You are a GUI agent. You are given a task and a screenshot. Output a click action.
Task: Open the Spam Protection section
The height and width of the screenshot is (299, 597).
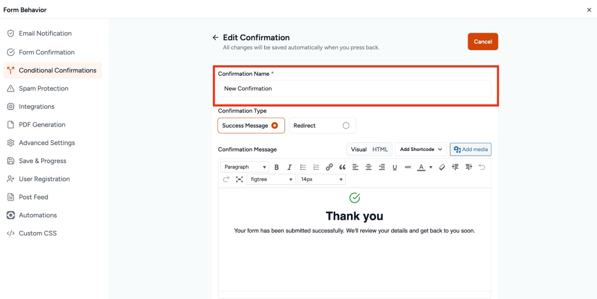[x=52, y=89]
